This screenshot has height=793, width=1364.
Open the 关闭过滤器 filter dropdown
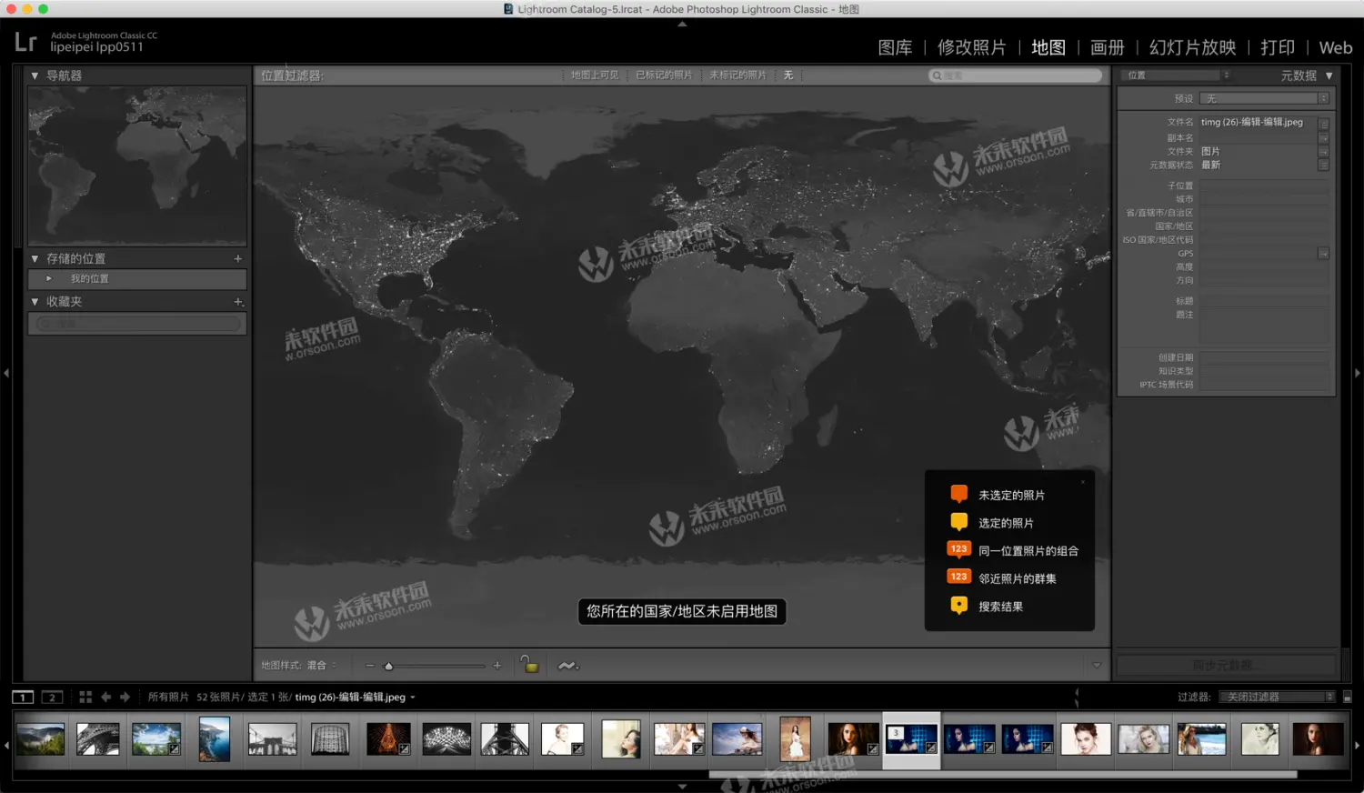1277,697
